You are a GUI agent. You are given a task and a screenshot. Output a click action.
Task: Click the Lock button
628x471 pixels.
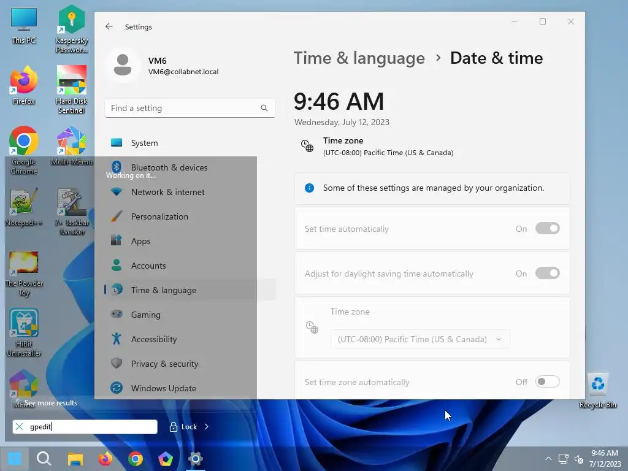[183, 427]
